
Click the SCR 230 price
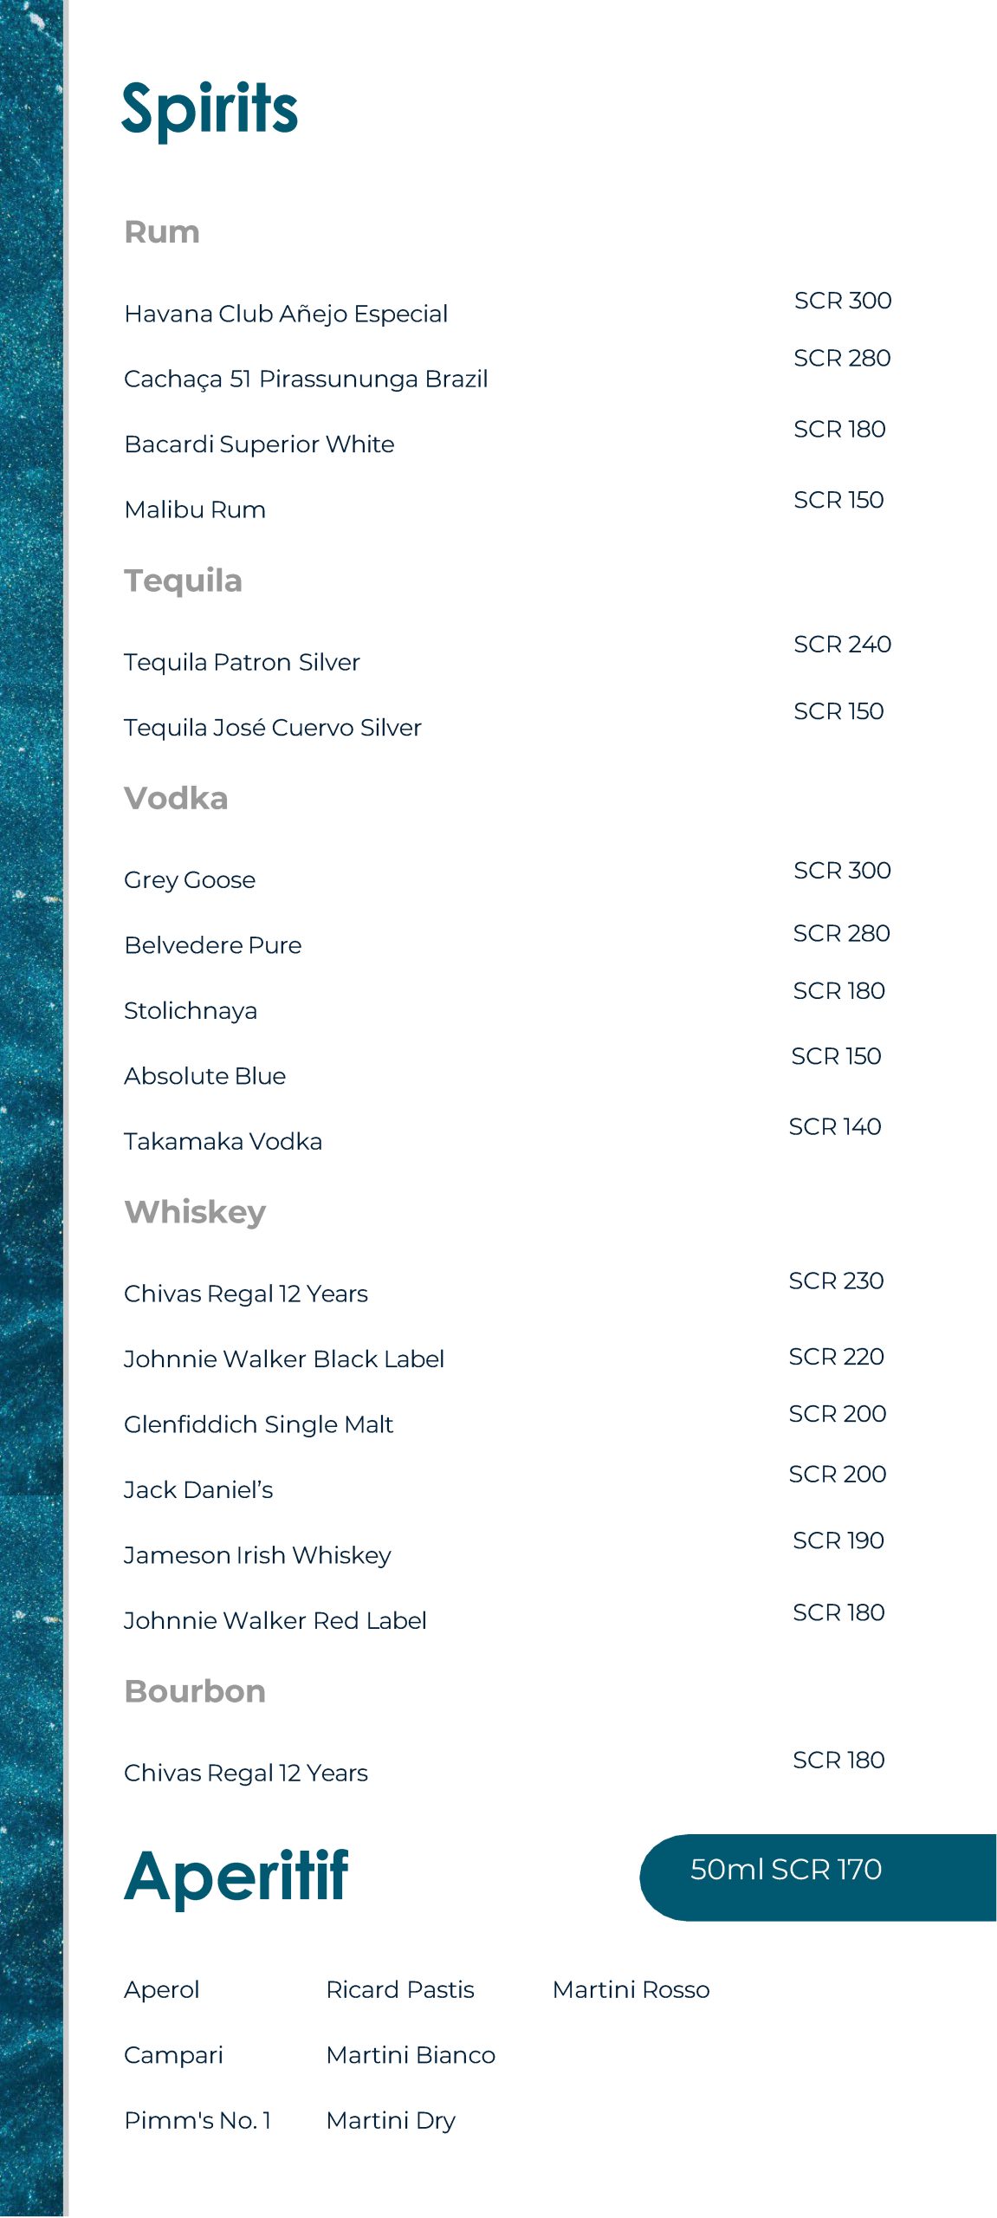[x=836, y=1281]
